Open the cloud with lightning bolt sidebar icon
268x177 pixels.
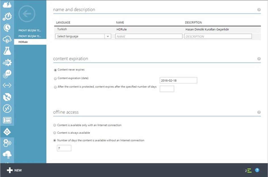(7, 5)
